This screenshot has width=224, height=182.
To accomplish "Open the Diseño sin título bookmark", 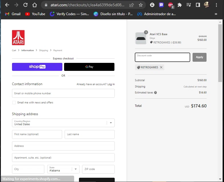I will [113, 14].
